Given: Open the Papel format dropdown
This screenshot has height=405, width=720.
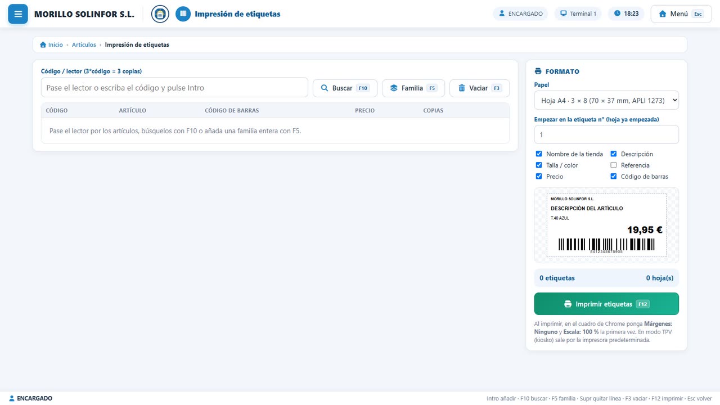Looking at the screenshot, I should [x=606, y=100].
